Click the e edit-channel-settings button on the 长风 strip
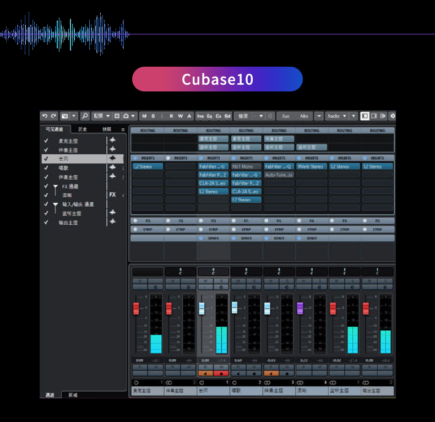 pyautogui.click(x=221, y=287)
